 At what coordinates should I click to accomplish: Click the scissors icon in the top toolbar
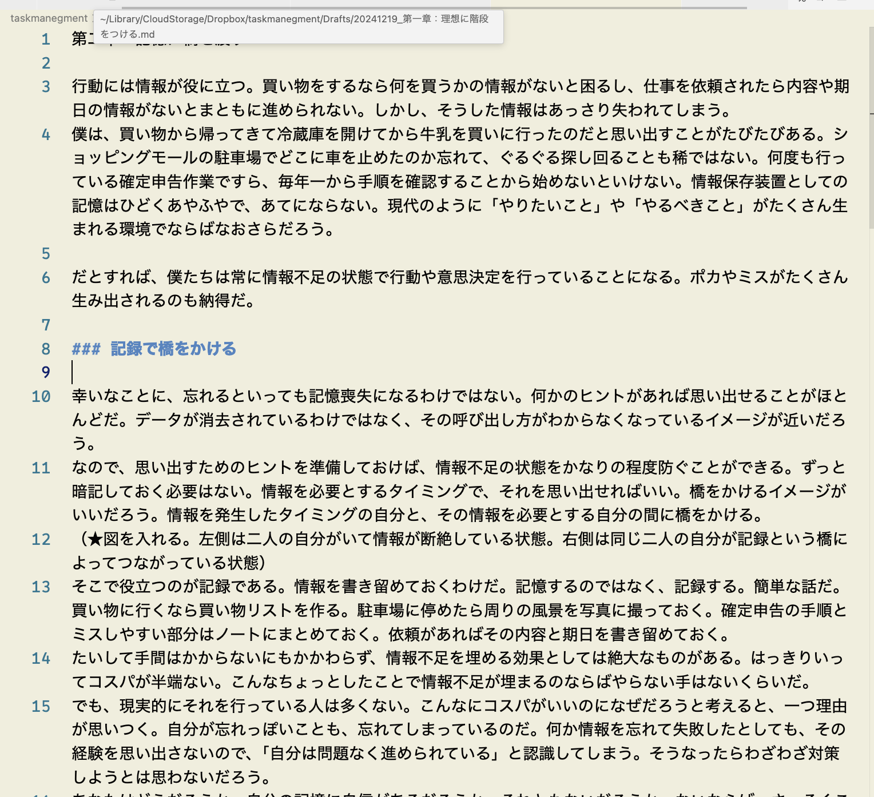[803, 2]
